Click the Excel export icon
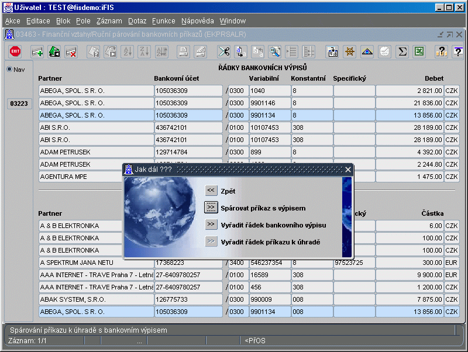Viewport: 468px width, 352px height. click(x=419, y=51)
